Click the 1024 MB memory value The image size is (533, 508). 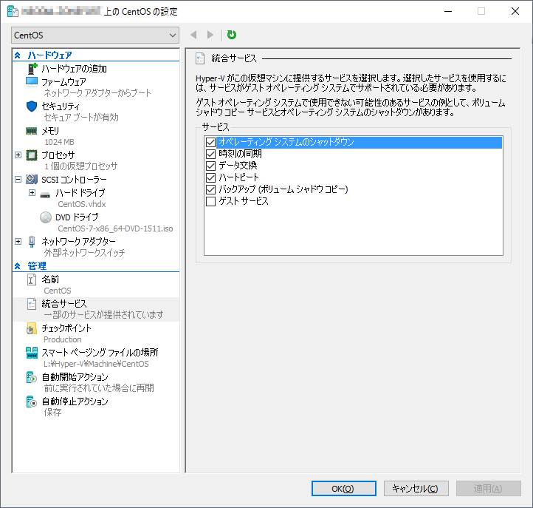pyautogui.click(x=59, y=142)
